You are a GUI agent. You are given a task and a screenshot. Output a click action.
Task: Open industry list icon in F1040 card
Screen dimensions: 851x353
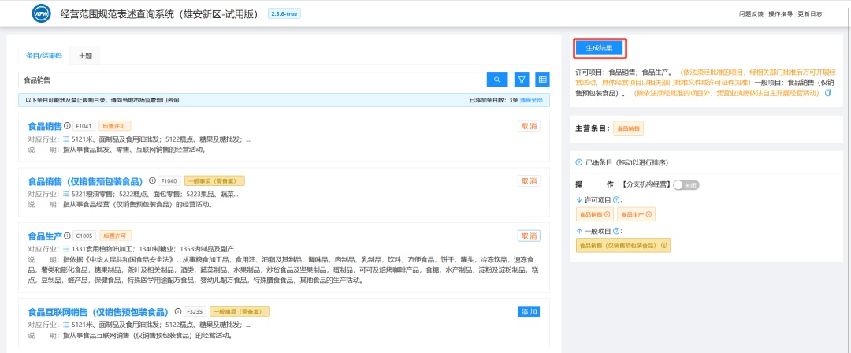[x=66, y=194]
